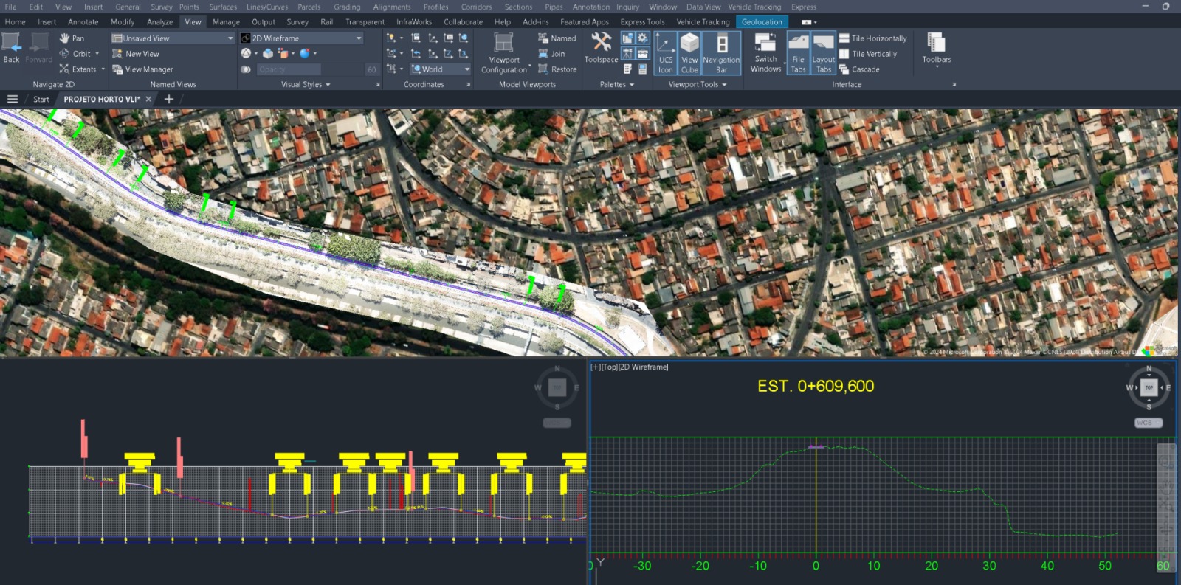Switch to the Geolocation ribbon tab
The image size is (1181, 585).
coord(761,22)
